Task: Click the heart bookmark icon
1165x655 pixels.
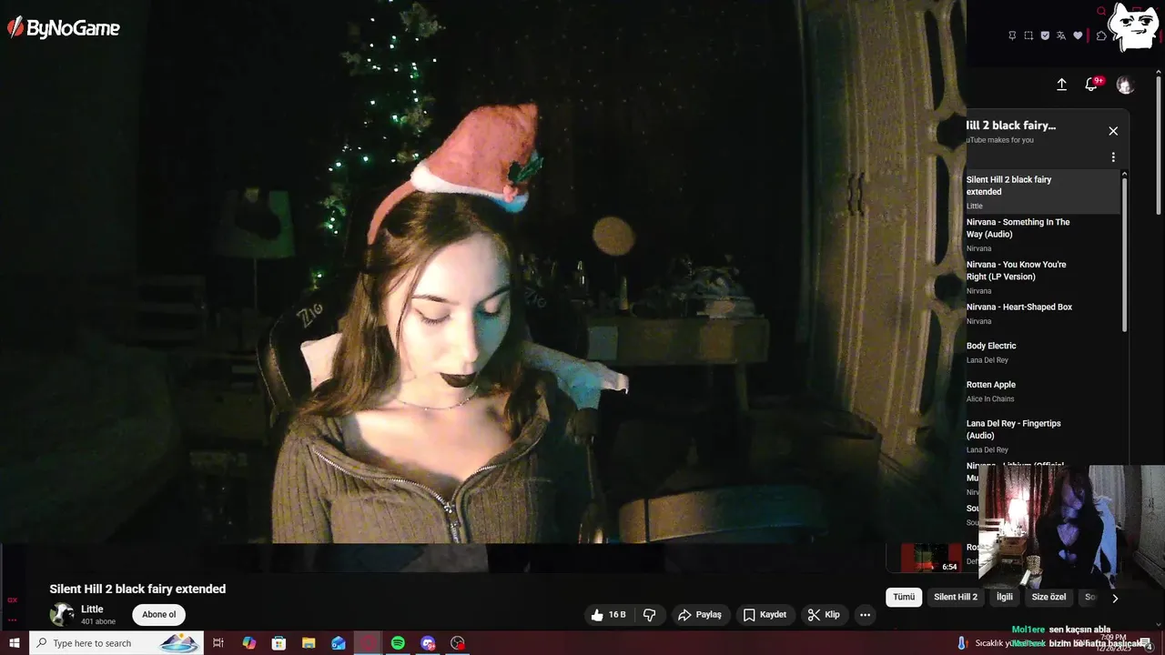Action: [1078, 35]
